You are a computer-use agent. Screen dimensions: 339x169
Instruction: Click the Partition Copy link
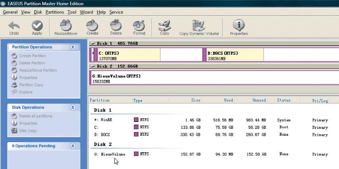tap(31, 85)
